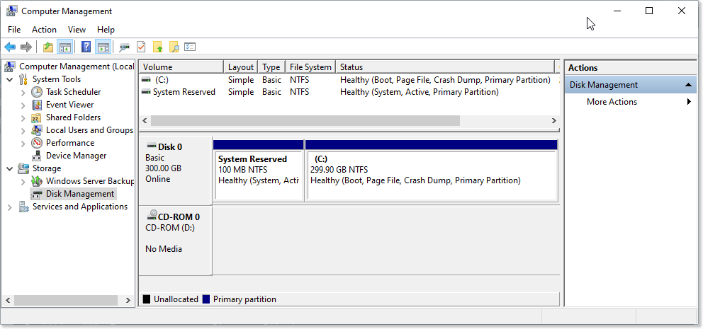
Task: Click the checklist window icon in the toolbar
Action: (190, 47)
